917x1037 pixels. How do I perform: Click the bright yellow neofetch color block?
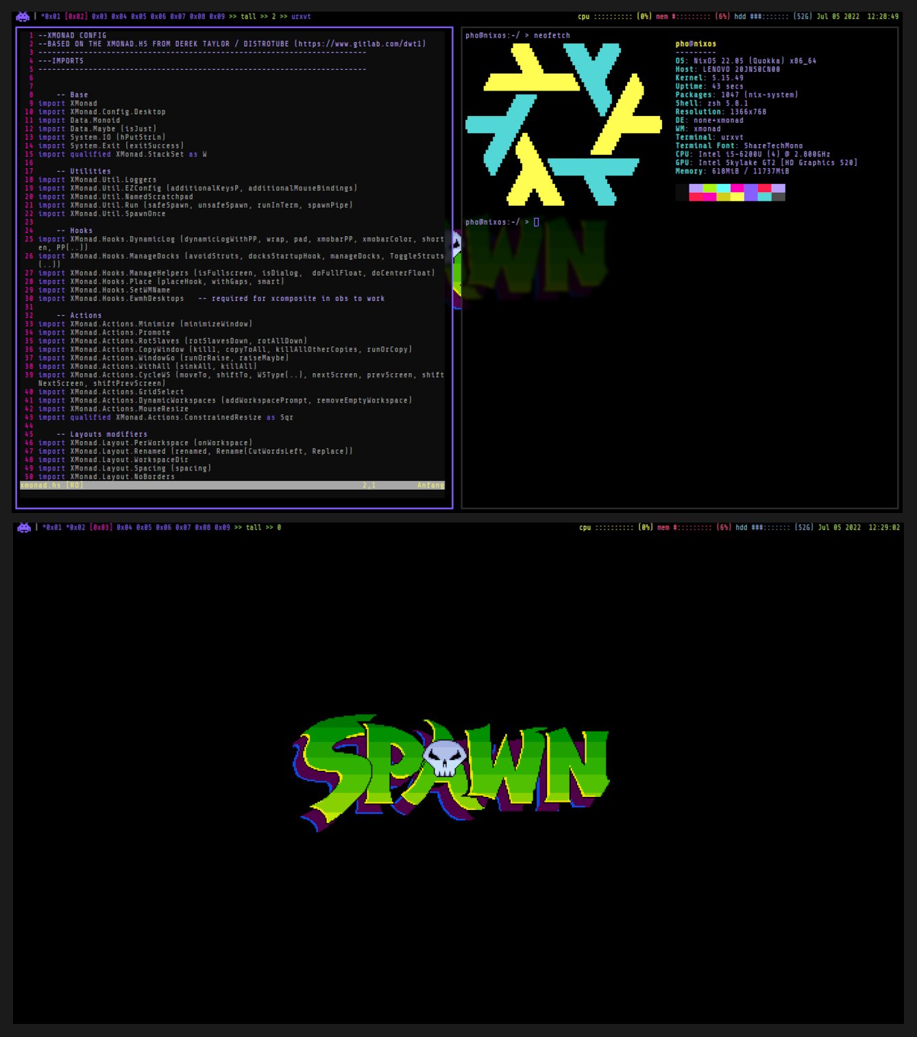737,197
